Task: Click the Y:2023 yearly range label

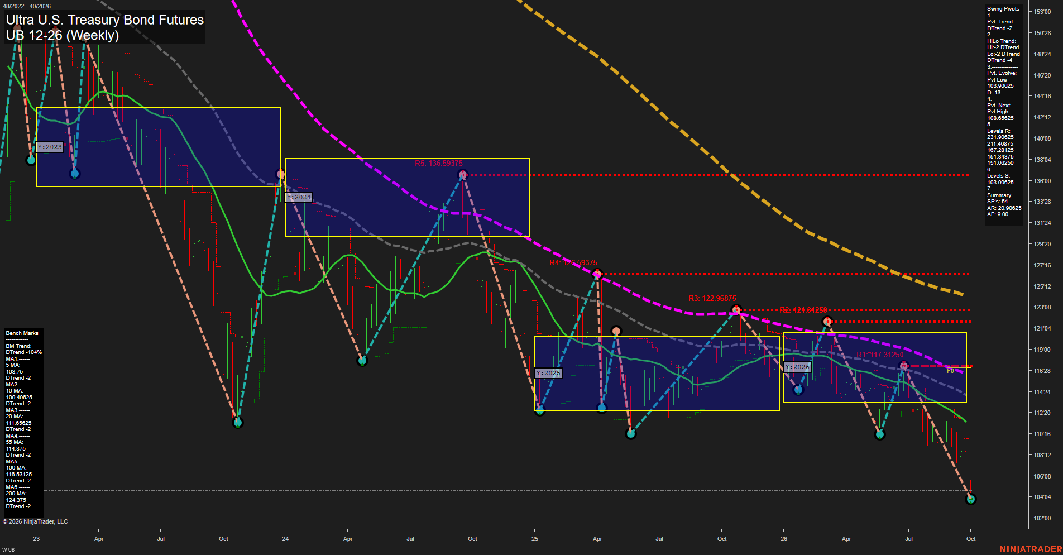Action: 50,147
